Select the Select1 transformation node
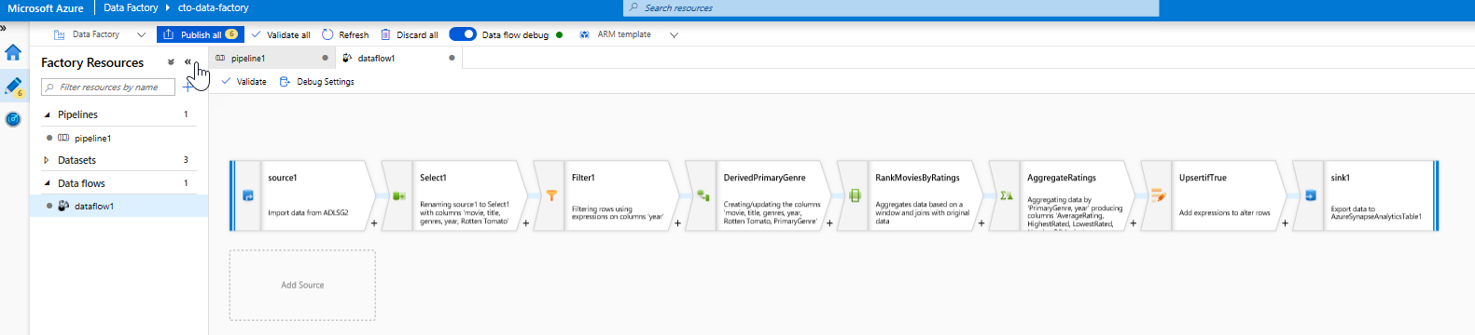This screenshot has width=1475, height=335. click(454, 195)
